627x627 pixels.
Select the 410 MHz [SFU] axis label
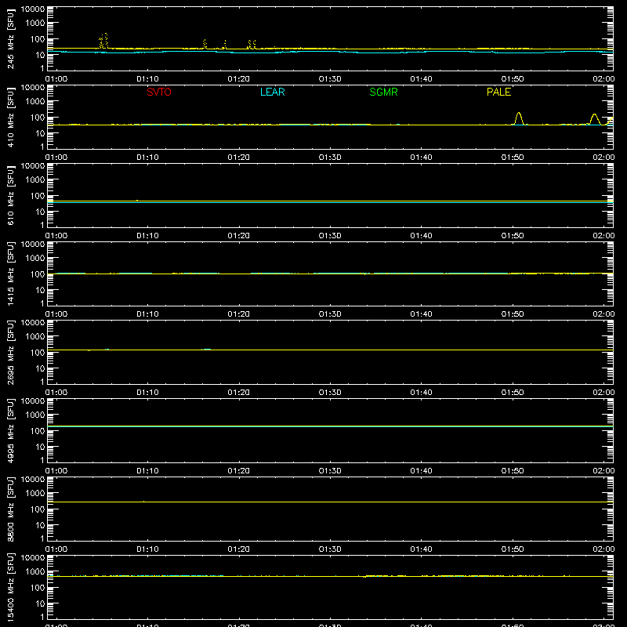(x=10, y=117)
